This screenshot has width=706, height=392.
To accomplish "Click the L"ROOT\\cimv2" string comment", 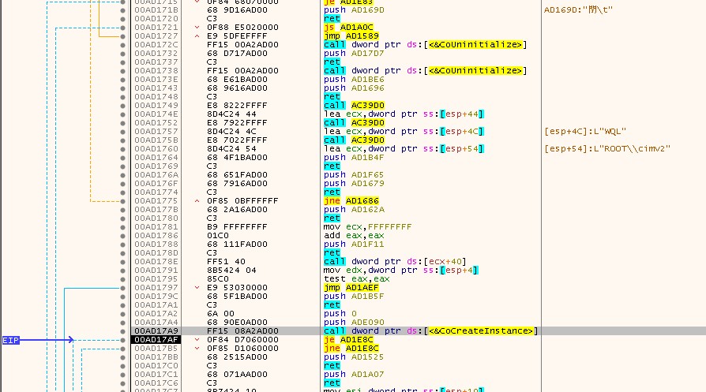I will point(606,148).
